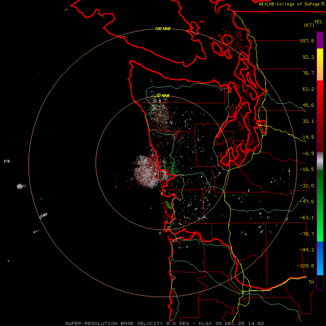Viewport: 326px width, 326px height.
Task: Select the 61.2 velocity scale value
Action: tap(308, 89)
